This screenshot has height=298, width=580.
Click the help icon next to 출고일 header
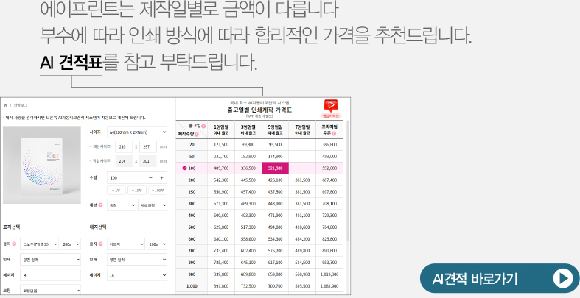(x=203, y=126)
